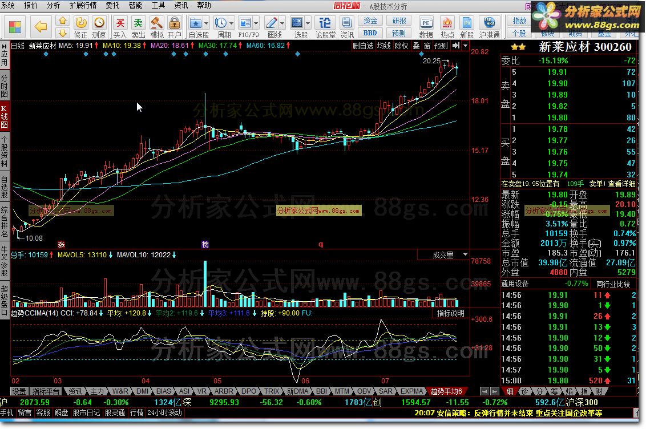Select the 画线 drawing pencil tool

pyautogui.click(x=272, y=23)
